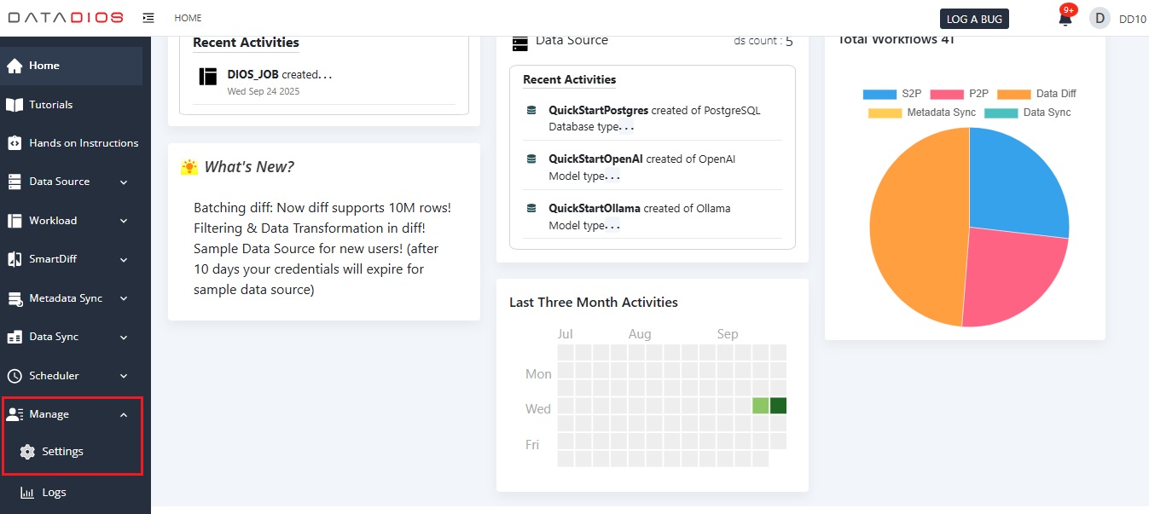
Task: Open Logs via its chart icon
Action: (x=27, y=492)
